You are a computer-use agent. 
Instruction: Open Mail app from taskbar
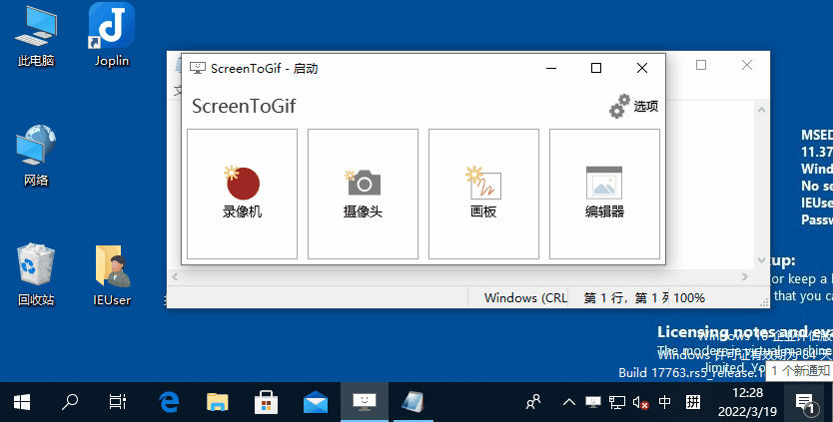click(x=316, y=402)
